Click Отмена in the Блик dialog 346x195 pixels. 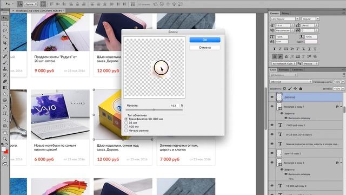[x=205, y=48]
